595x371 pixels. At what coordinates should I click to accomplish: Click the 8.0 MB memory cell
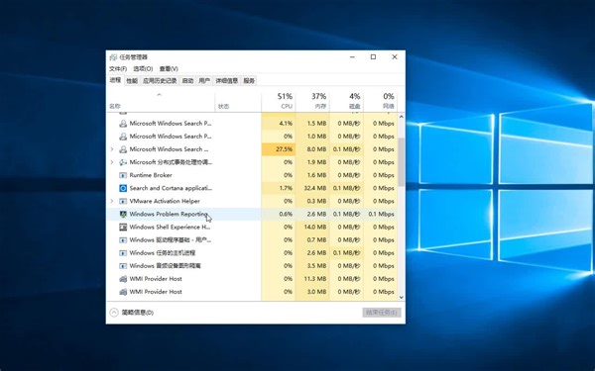point(312,149)
